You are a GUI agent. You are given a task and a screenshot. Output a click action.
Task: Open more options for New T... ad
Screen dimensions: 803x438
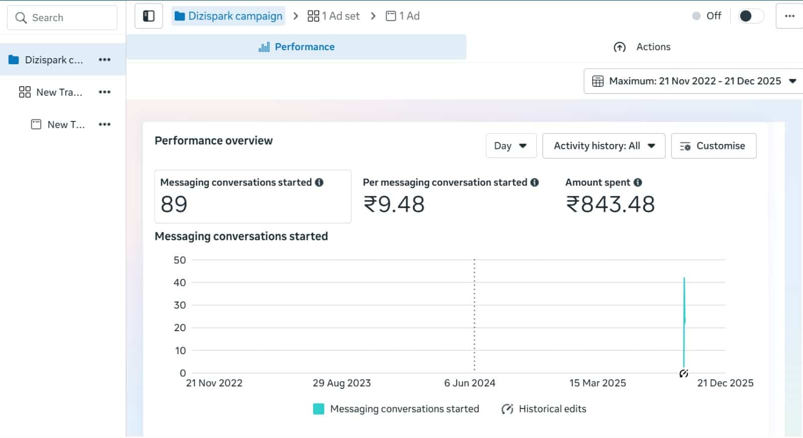pos(104,124)
